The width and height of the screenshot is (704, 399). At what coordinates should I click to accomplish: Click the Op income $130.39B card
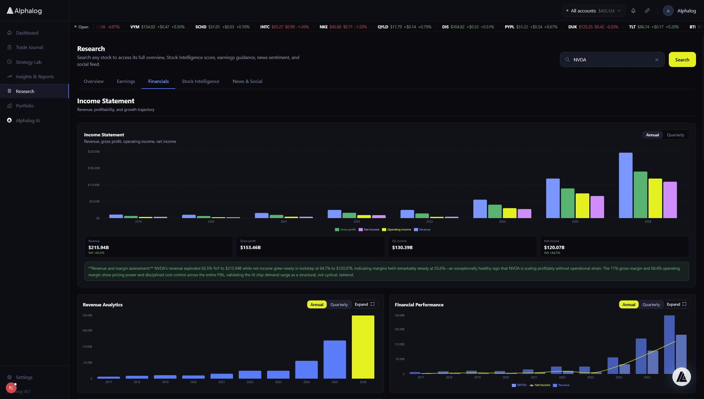462,247
